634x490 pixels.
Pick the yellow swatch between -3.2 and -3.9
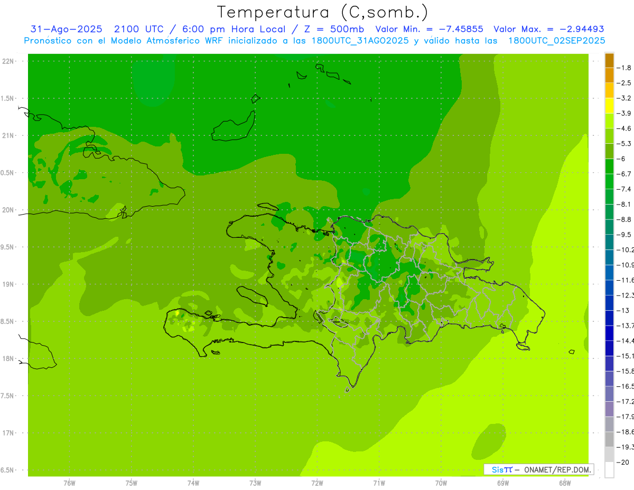609,106
